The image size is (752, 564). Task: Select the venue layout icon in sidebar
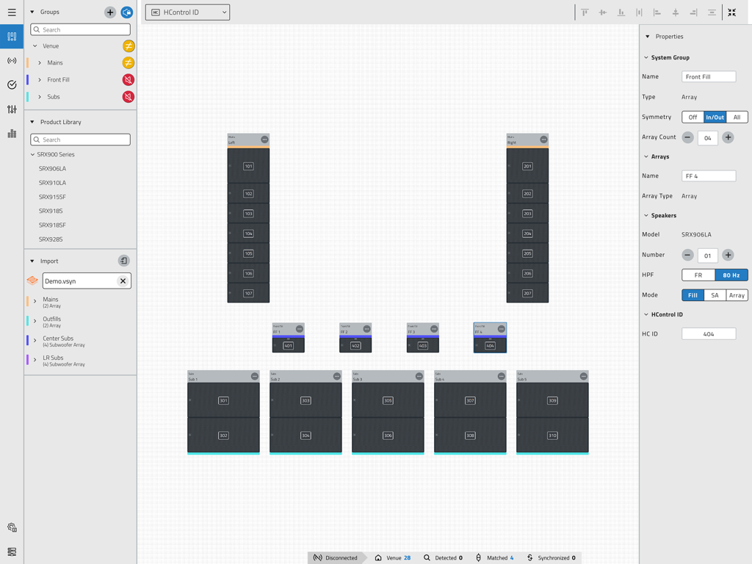tap(12, 36)
